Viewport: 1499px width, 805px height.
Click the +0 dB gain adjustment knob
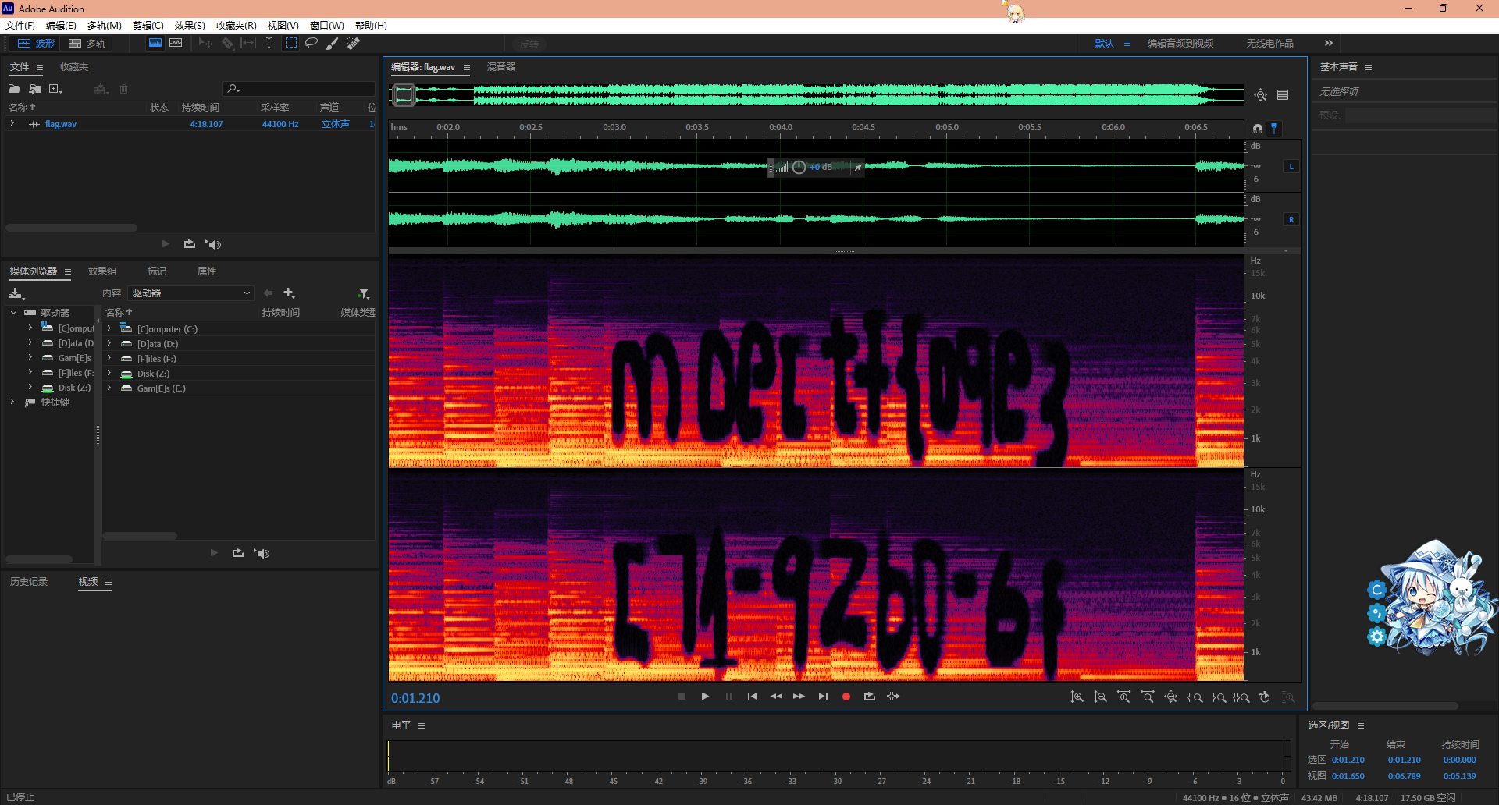click(799, 167)
